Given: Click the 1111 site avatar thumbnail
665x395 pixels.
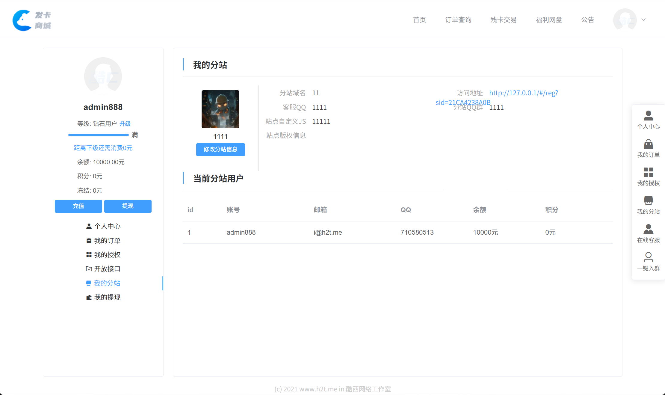Looking at the screenshot, I should [220, 109].
